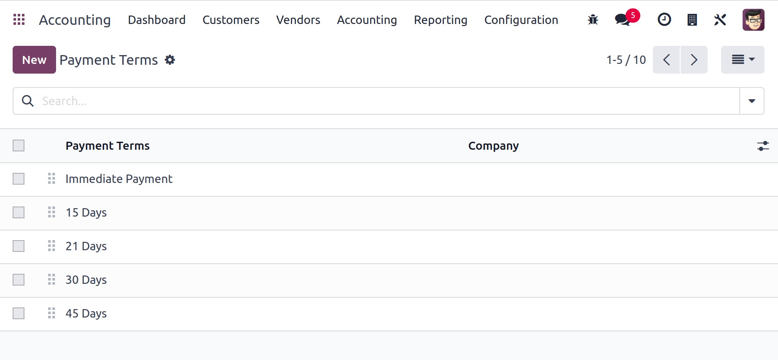Image resolution: width=778 pixels, height=360 pixels.
Task: Click the debug bug icon
Action: (x=593, y=19)
